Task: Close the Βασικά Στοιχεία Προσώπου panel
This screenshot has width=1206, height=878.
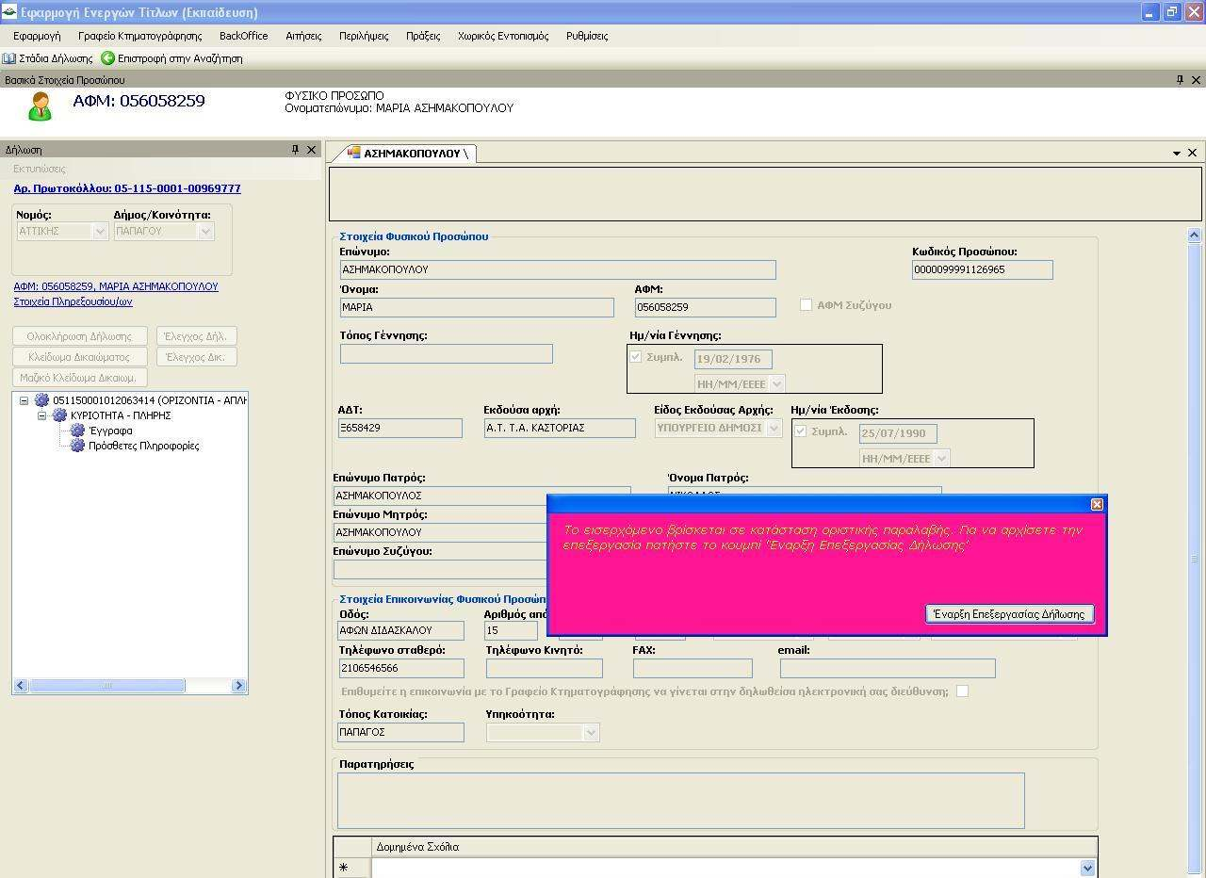Action: tap(1197, 80)
